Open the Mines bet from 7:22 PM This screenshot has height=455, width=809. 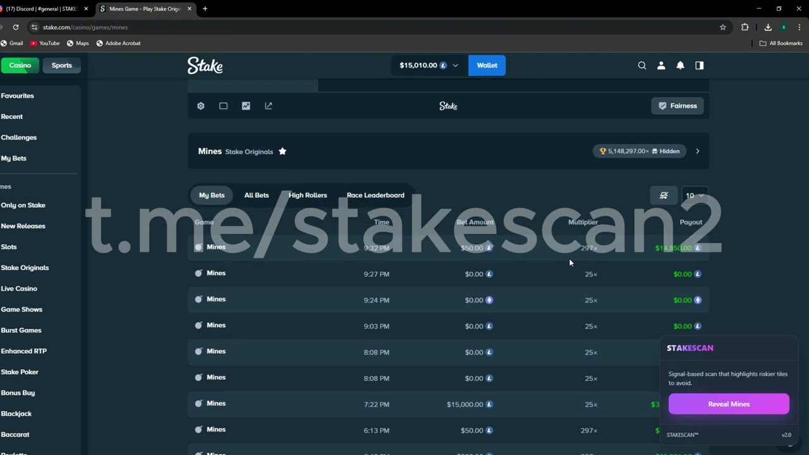(448, 404)
